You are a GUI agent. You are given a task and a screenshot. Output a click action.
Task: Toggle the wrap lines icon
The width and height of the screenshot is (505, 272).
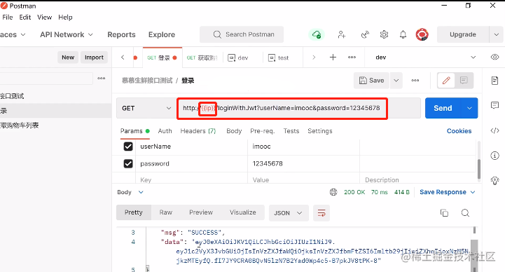[x=321, y=213]
